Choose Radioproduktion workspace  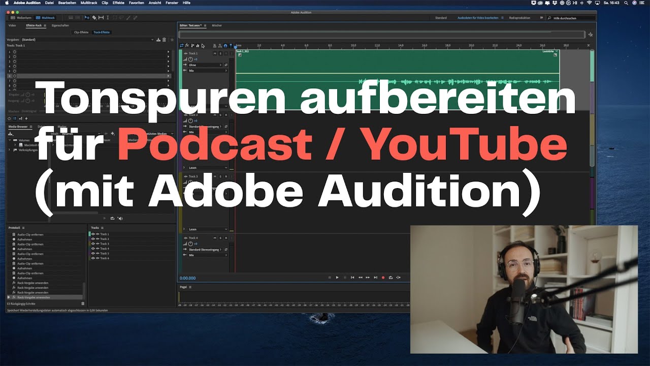pos(519,18)
